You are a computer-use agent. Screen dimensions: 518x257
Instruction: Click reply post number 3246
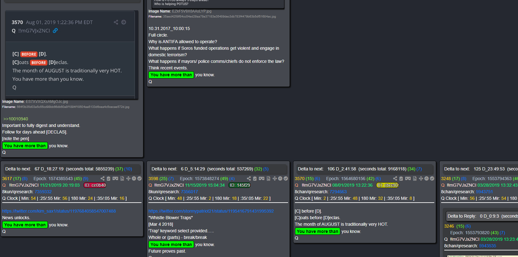(449, 226)
